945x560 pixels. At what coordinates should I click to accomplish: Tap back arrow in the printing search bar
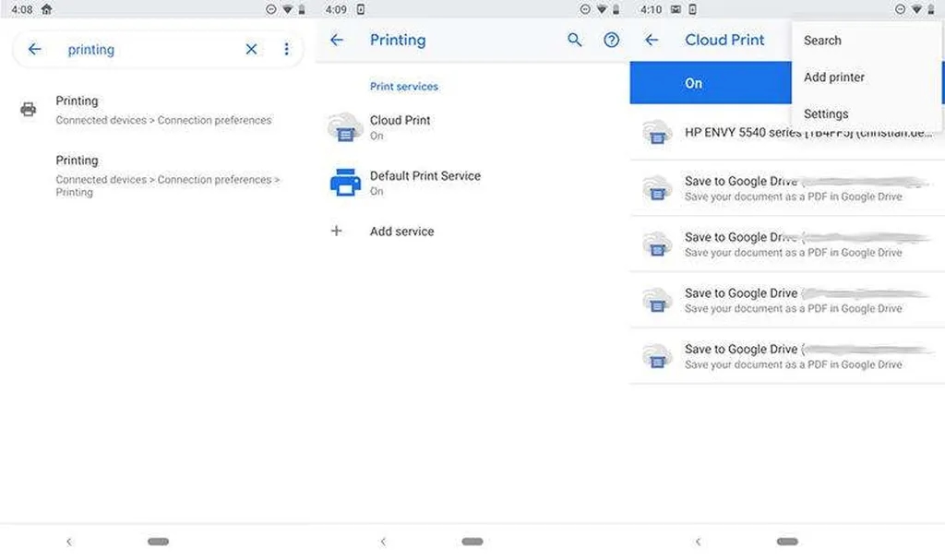[x=35, y=49]
